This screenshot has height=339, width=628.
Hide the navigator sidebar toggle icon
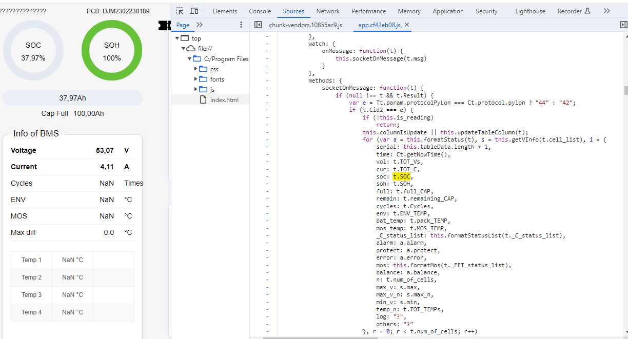click(258, 25)
